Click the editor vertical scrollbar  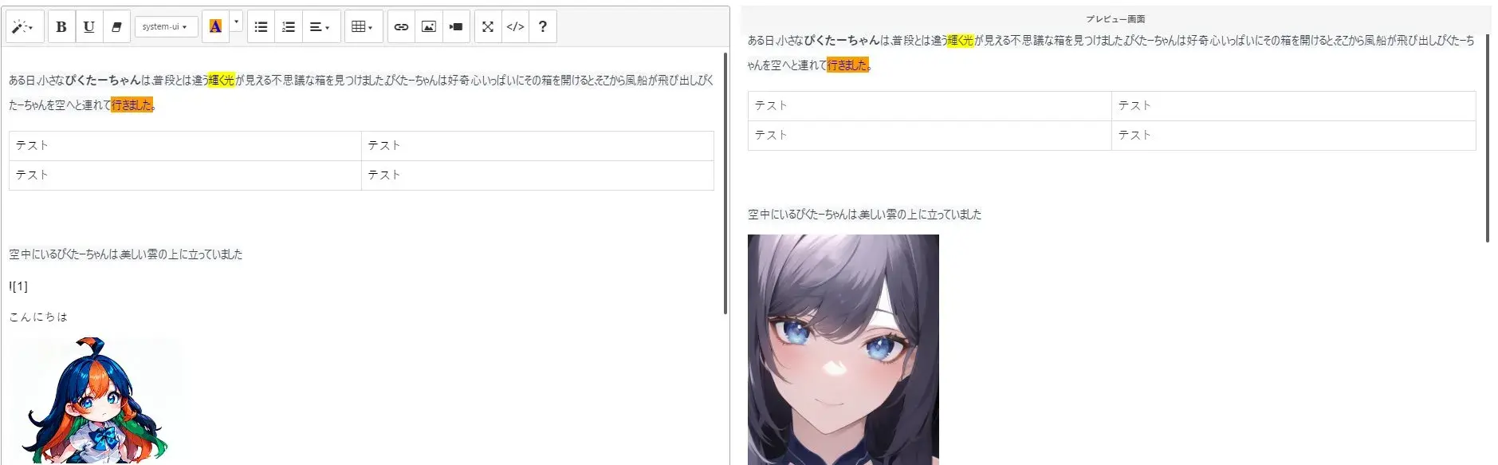(x=725, y=183)
